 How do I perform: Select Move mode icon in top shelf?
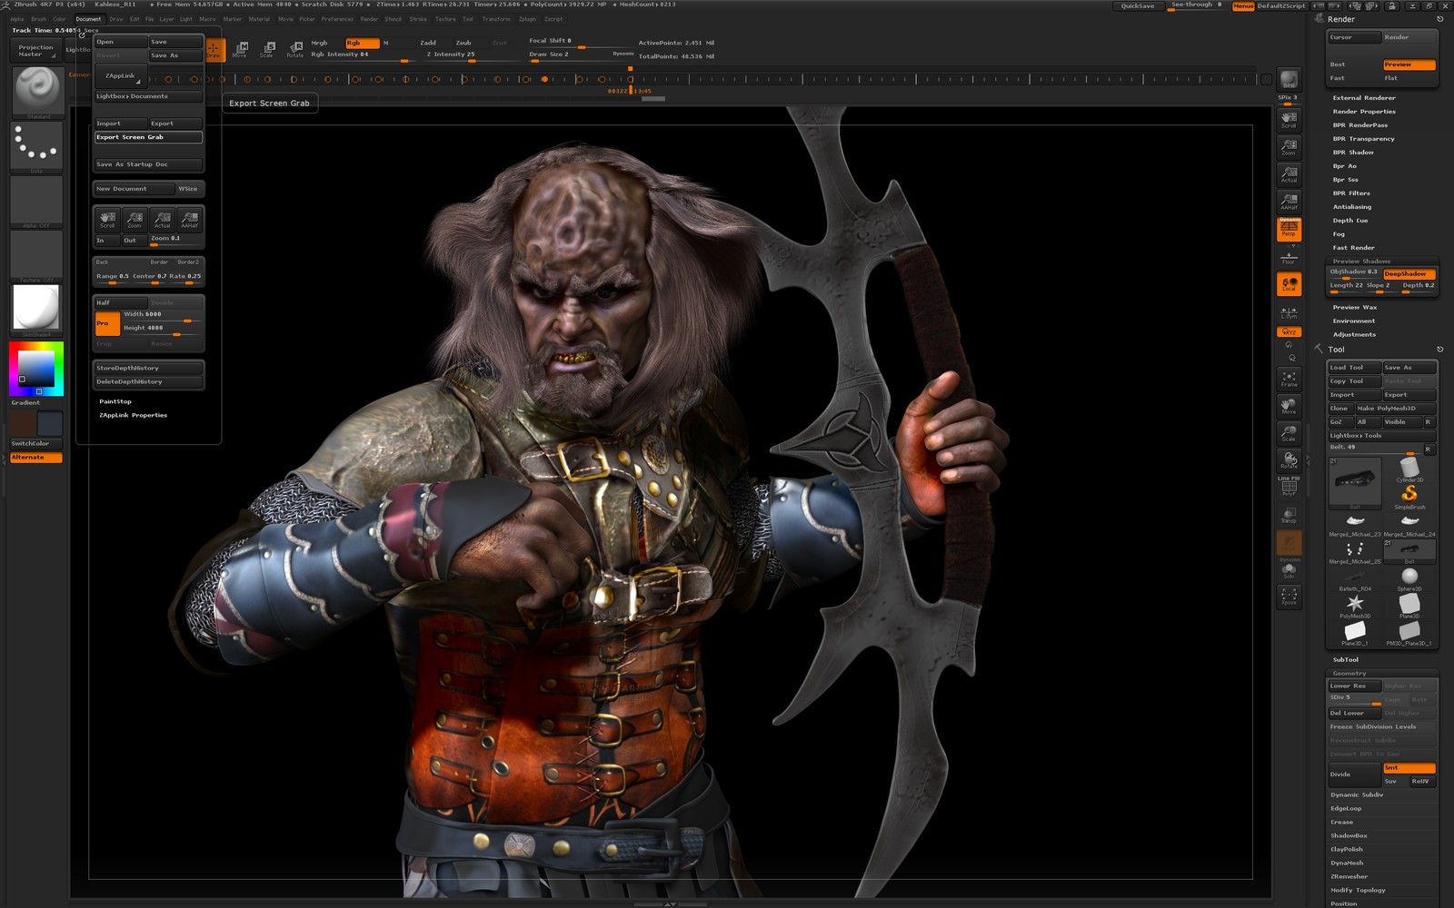point(241,49)
